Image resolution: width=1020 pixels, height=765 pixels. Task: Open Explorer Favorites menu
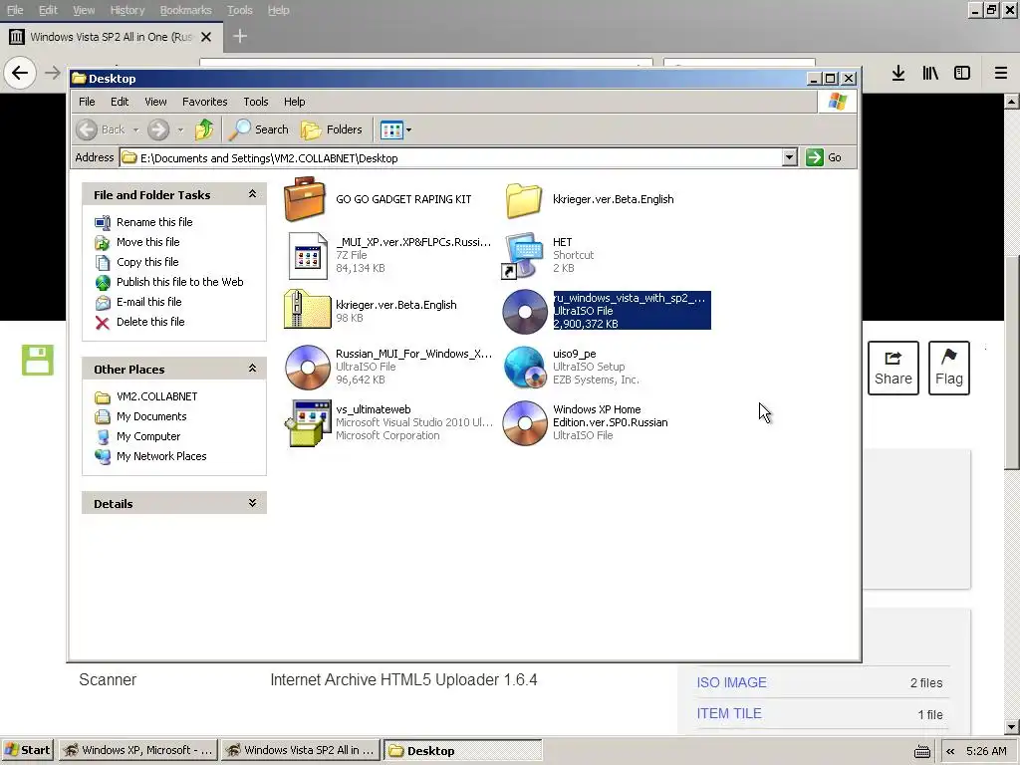(205, 102)
